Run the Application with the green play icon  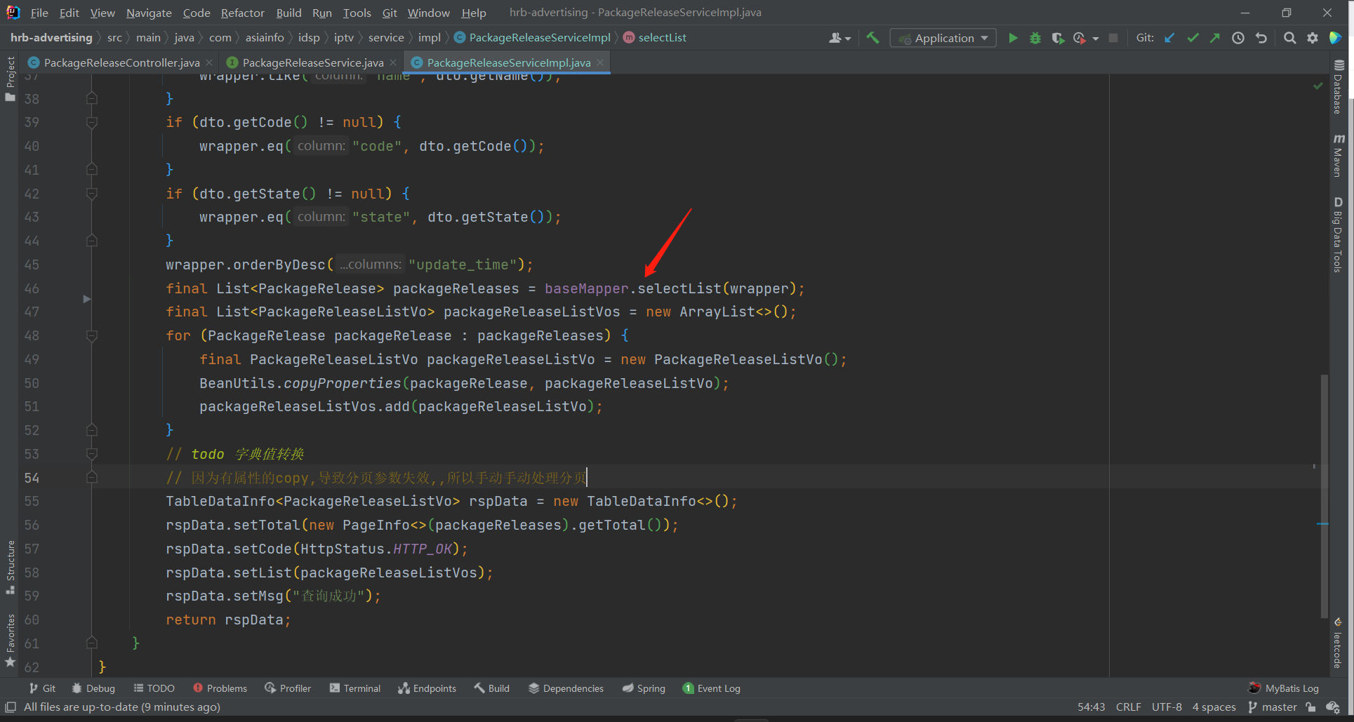pos(1013,38)
